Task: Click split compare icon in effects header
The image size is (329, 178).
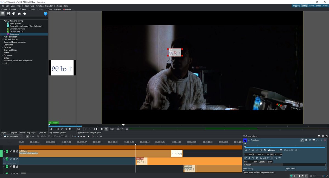Action: (x=319, y=136)
